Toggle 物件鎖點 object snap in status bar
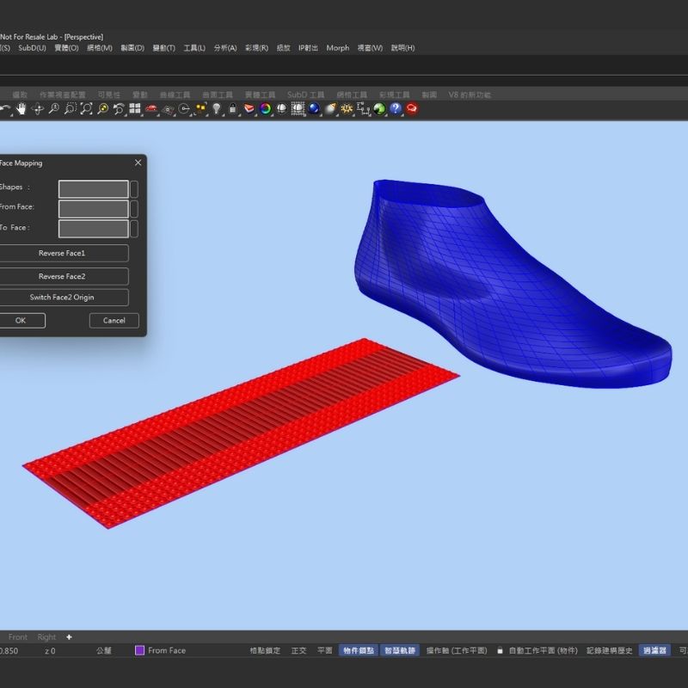Screen dimensions: 688x688 (x=357, y=650)
